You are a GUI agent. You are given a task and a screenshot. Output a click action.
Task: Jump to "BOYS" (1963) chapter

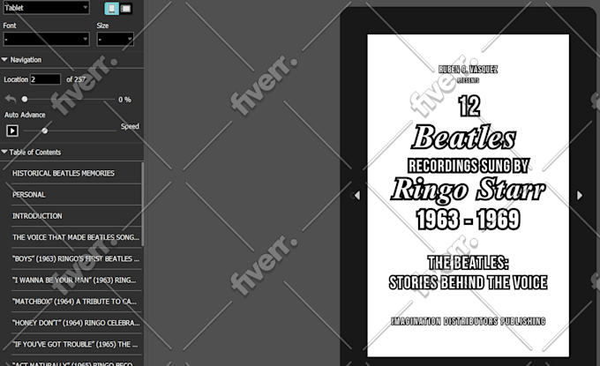(76, 259)
